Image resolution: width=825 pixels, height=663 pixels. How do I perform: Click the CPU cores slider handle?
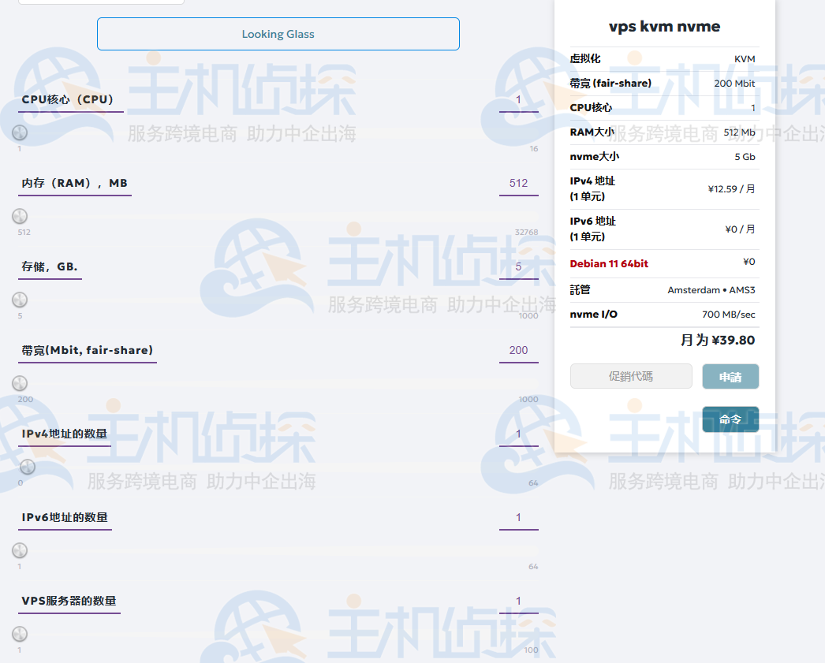coord(21,133)
